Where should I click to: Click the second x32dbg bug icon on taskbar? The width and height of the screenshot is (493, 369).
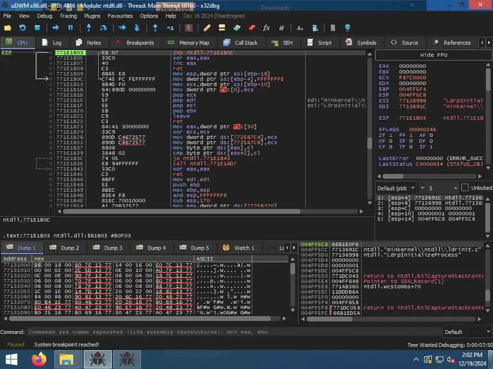click(127, 359)
